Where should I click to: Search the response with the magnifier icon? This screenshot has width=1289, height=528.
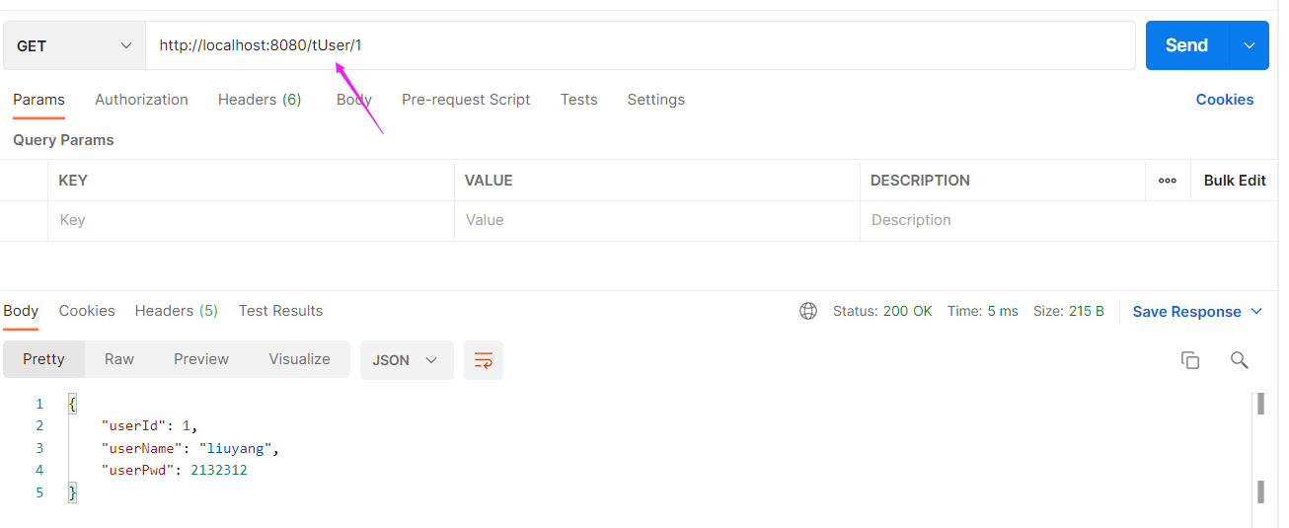tap(1240, 360)
